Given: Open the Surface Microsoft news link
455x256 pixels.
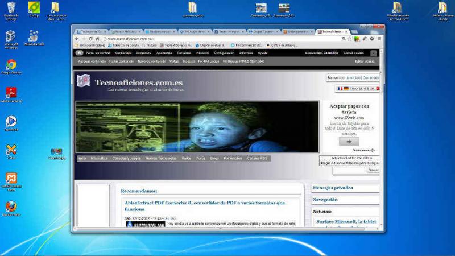Looking at the screenshot, I should [346, 221].
